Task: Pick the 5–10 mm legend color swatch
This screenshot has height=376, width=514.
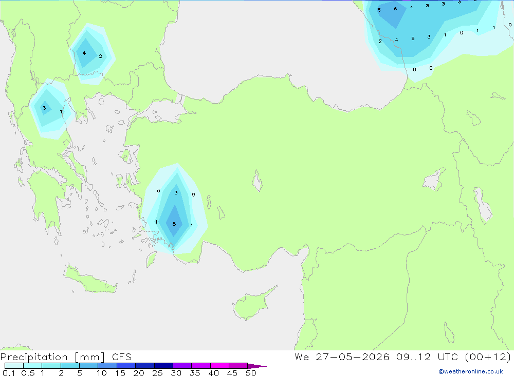Action: coord(88,366)
